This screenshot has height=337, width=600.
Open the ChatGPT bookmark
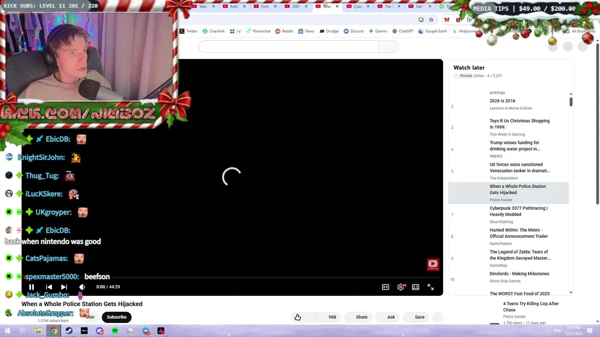pos(403,31)
